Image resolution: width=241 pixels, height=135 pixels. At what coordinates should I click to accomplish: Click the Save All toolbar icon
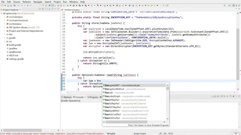11,6
